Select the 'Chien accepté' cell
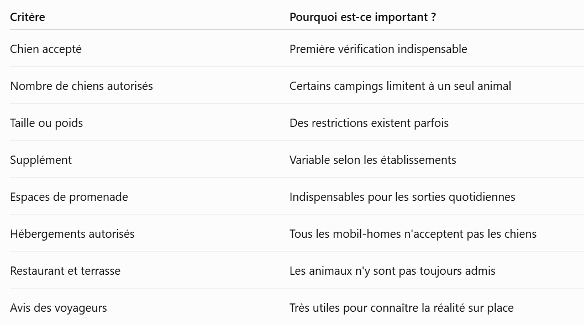584x325 pixels. click(46, 49)
